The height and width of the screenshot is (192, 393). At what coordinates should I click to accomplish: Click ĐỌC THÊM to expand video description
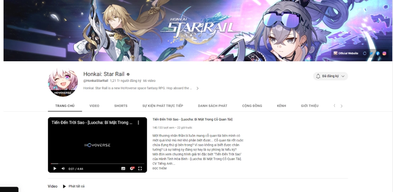[159, 169]
